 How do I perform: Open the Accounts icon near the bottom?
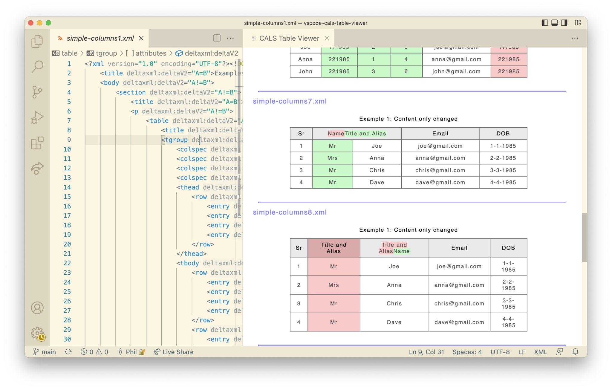37,308
